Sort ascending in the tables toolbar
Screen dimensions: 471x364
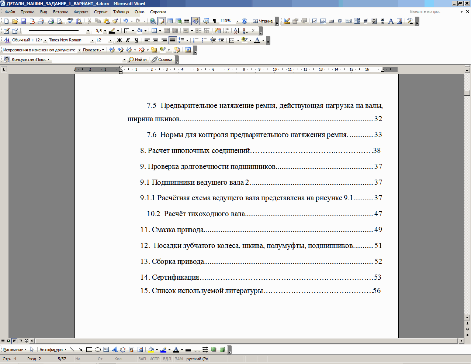tap(236, 31)
